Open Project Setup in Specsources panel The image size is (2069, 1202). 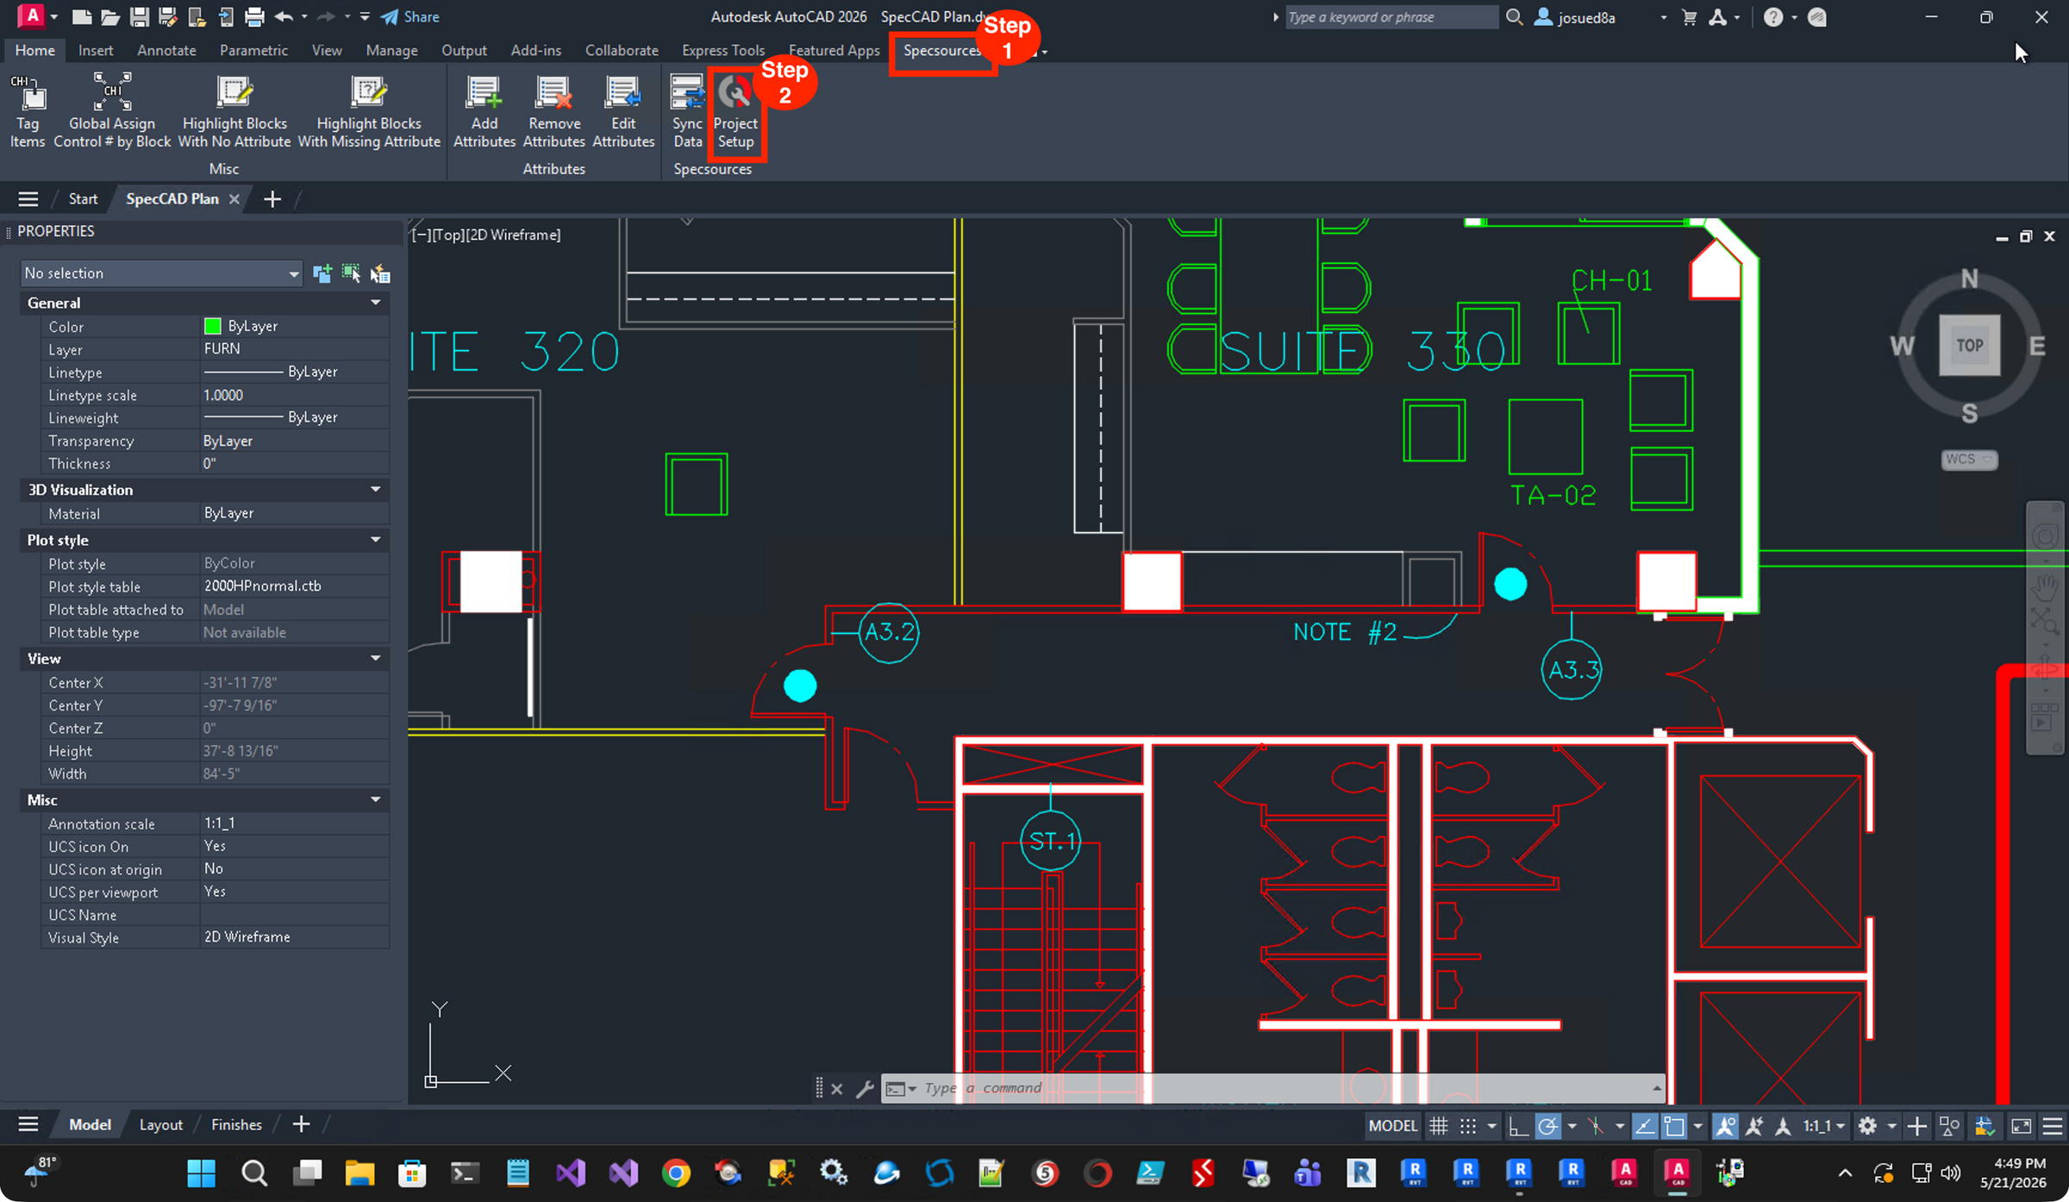(735, 110)
